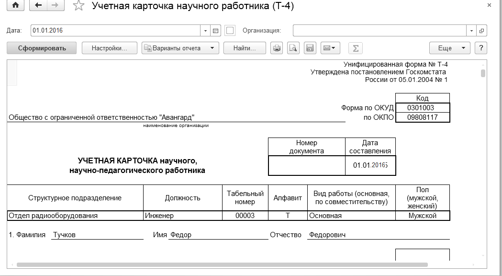This screenshot has height=276, width=502.
Task: Select cell with OKPO code 09808117
Action: 423,117
